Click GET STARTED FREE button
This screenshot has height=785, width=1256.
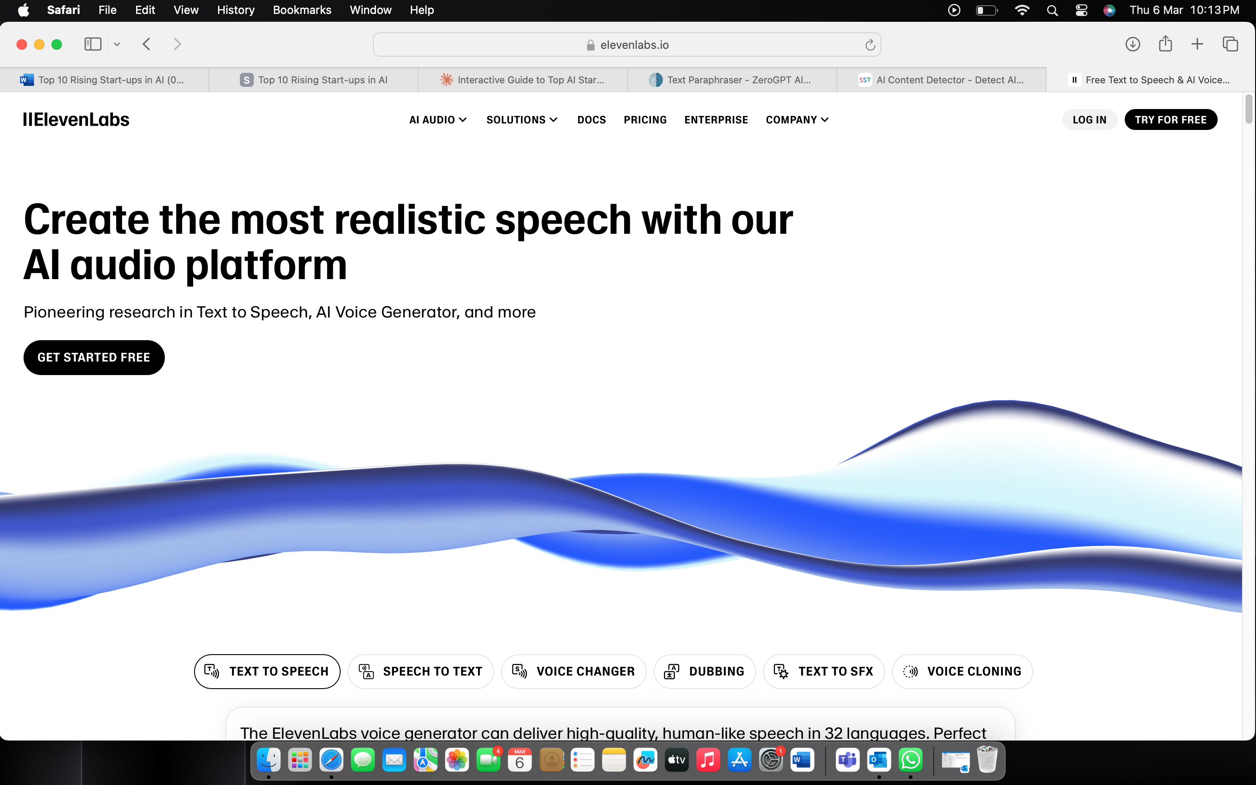click(x=94, y=357)
